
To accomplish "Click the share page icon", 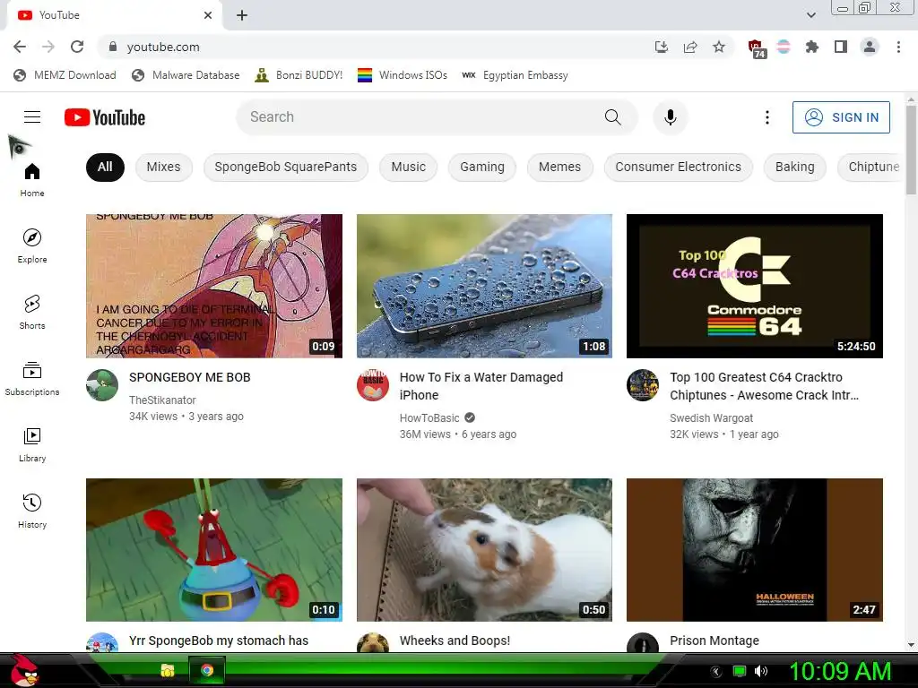I will tap(690, 47).
